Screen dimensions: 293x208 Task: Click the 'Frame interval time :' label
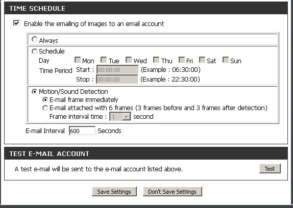(78, 117)
